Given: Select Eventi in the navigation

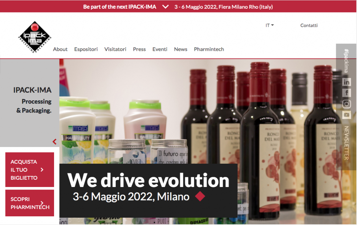Looking at the screenshot, I should click(160, 49).
